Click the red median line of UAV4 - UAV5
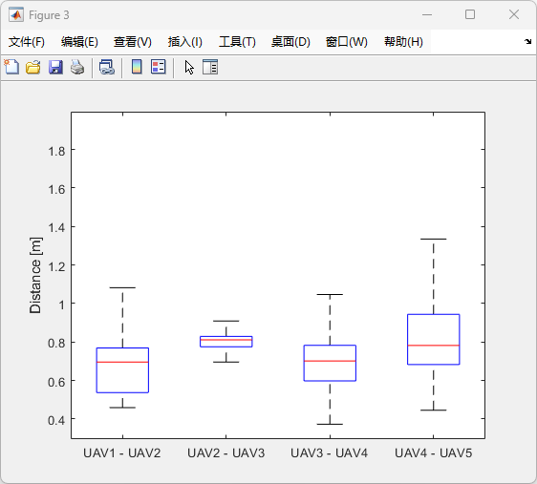 (x=434, y=346)
